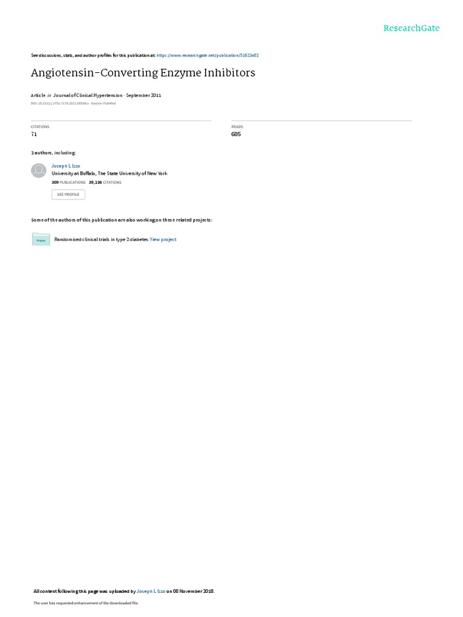This screenshot has height=617, width=463.
Task: Open Joseph L Izzo author name link
Action: (66, 166)
